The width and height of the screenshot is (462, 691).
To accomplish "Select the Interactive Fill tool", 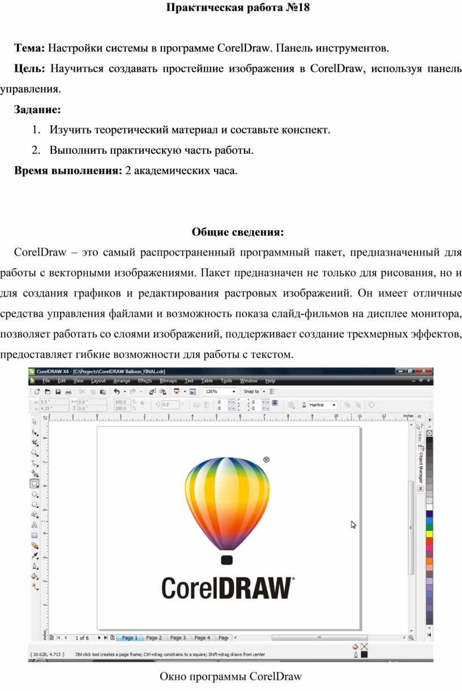I will click(35, 586).
